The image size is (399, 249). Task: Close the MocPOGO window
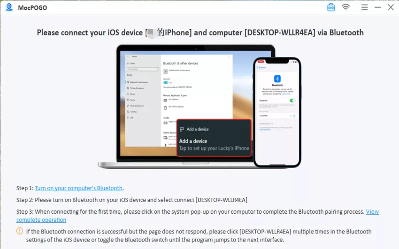pyautogui.click(x=391, y=8)
